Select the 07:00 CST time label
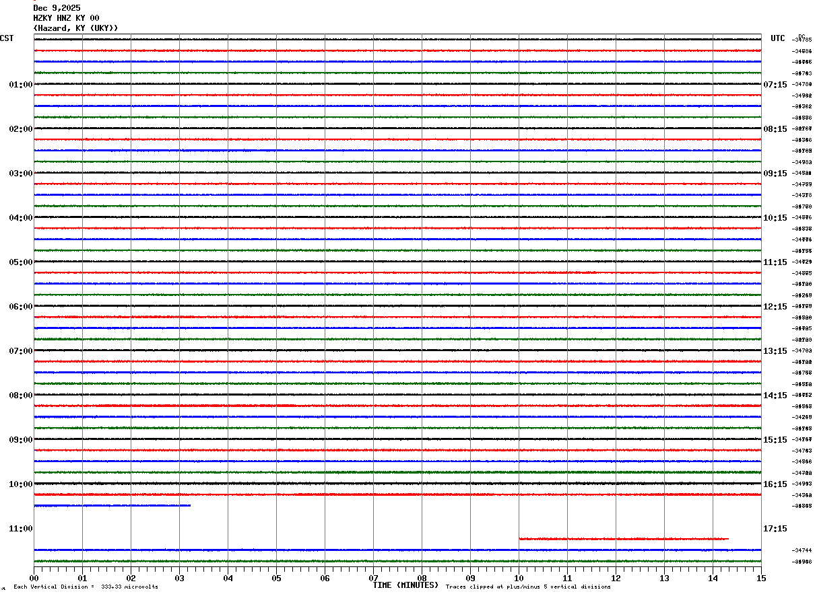This screenshot has height=596, width=815. click(x=21, y=351)
